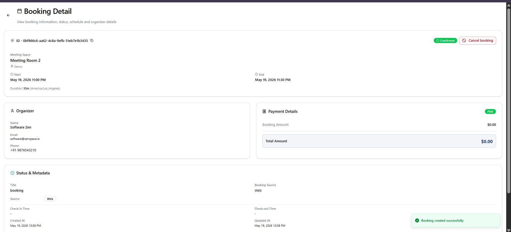Viewport: 511px width, 232px height.
Task: Click the page subtitle View booking information text
Action: [x=67, y=22]
